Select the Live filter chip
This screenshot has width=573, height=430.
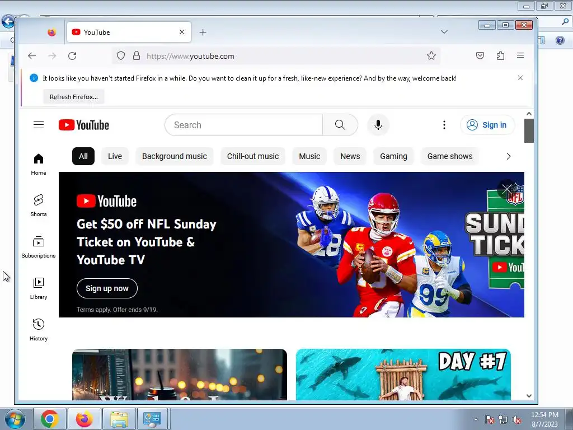pyautogui.click(x=115, y=156)
